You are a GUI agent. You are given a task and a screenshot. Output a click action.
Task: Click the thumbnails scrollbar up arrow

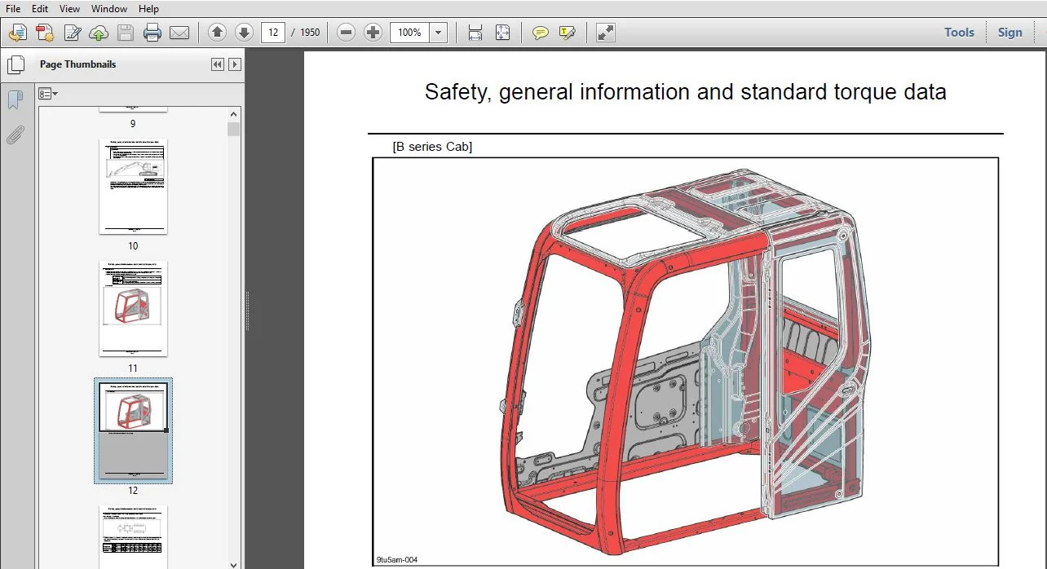pyautogui.click(x=234, y=115)
